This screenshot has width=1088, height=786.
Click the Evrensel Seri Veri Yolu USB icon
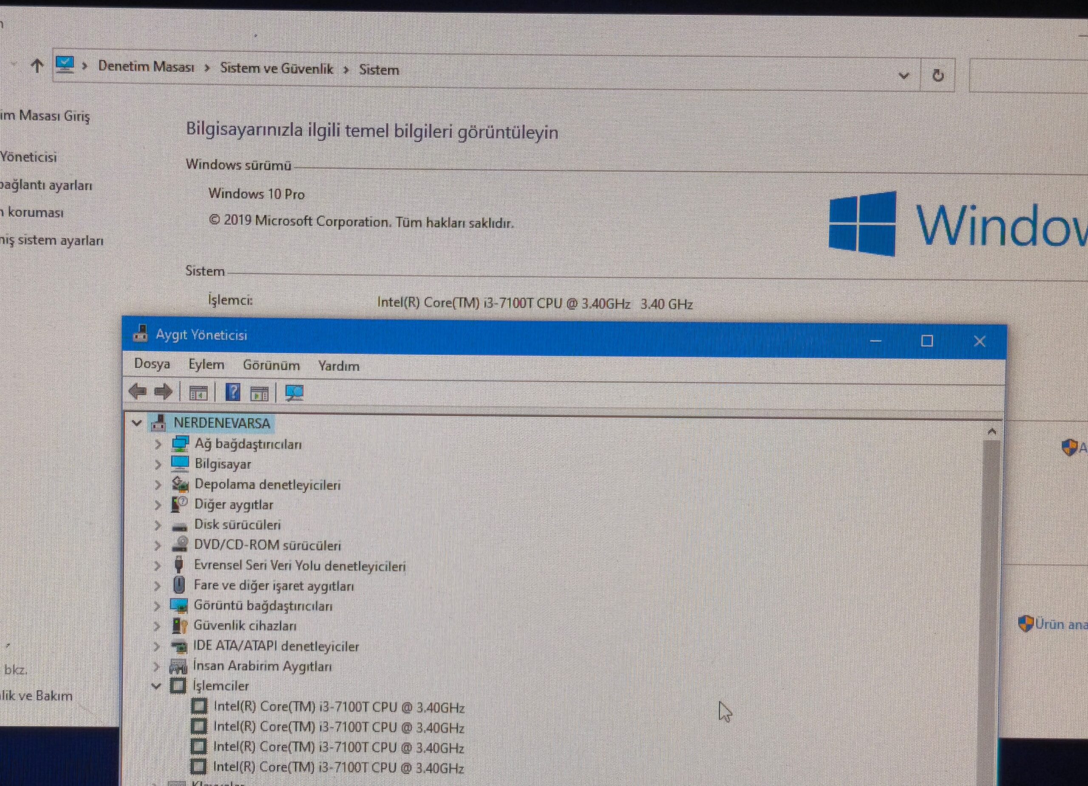coord(179,565)
